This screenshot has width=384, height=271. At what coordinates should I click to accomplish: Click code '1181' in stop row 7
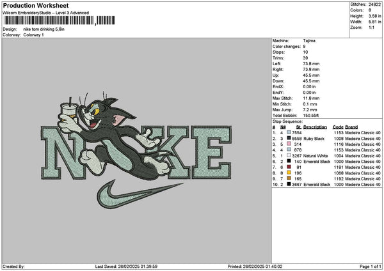(339, 167)
